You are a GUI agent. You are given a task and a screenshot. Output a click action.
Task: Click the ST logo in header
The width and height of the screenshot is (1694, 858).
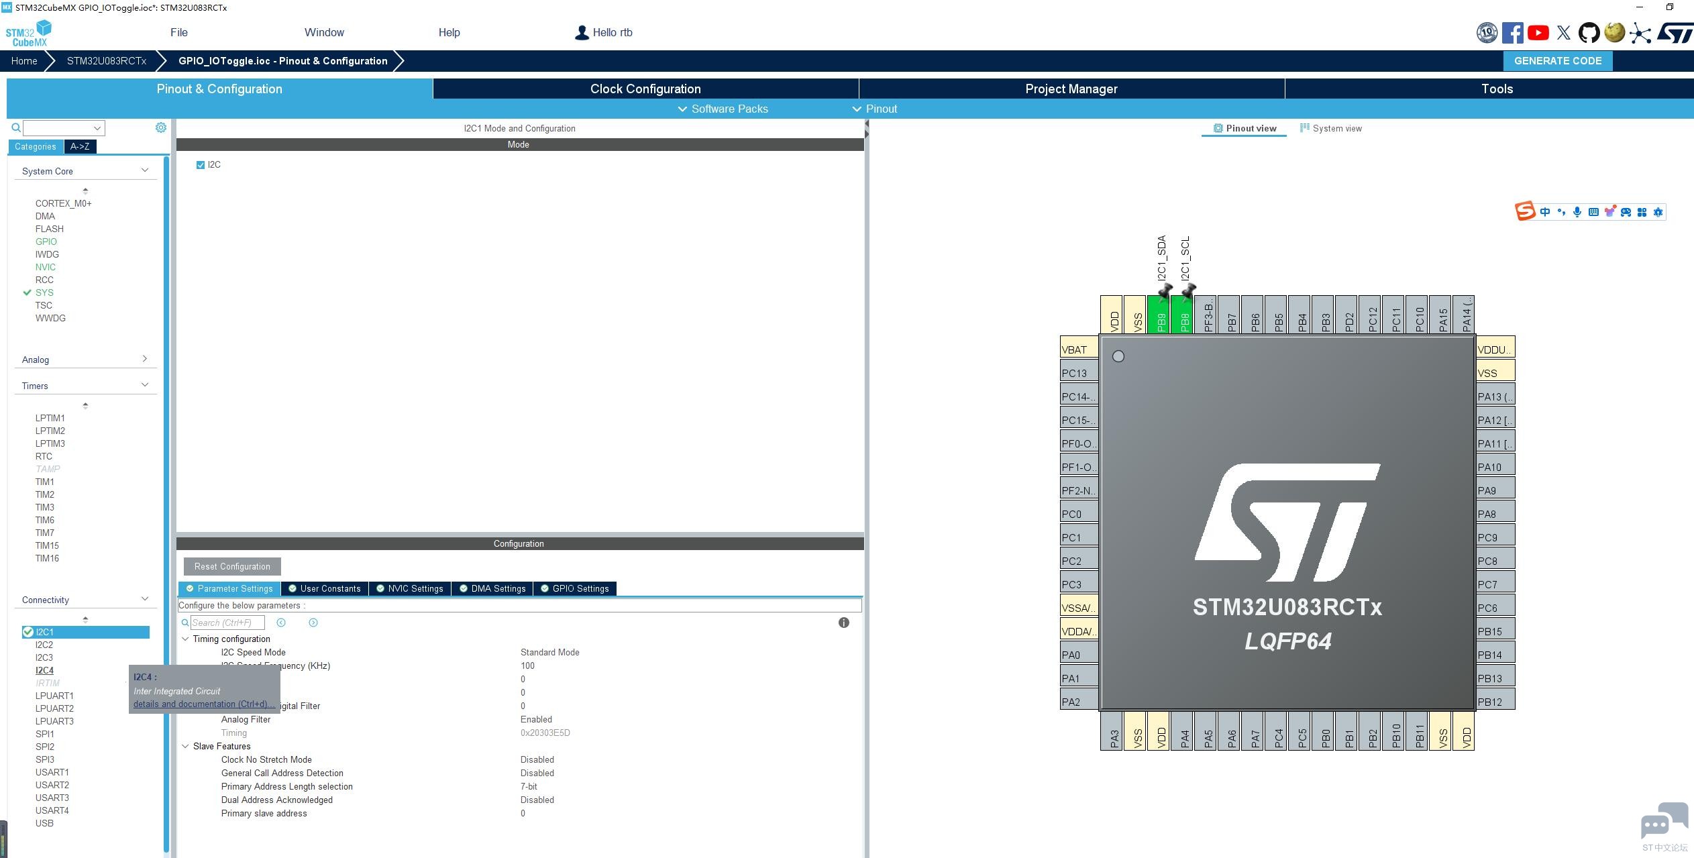(1675, 32)
